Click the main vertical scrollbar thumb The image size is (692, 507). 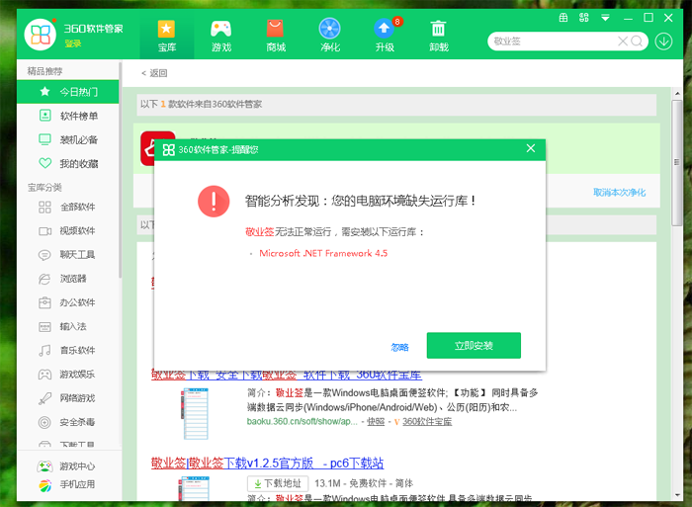click(x=676, y=162)
